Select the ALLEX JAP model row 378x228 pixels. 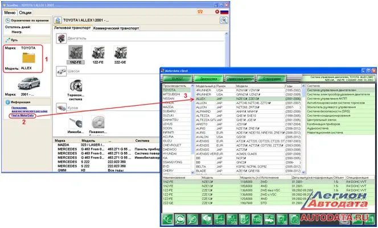point(248,99)
